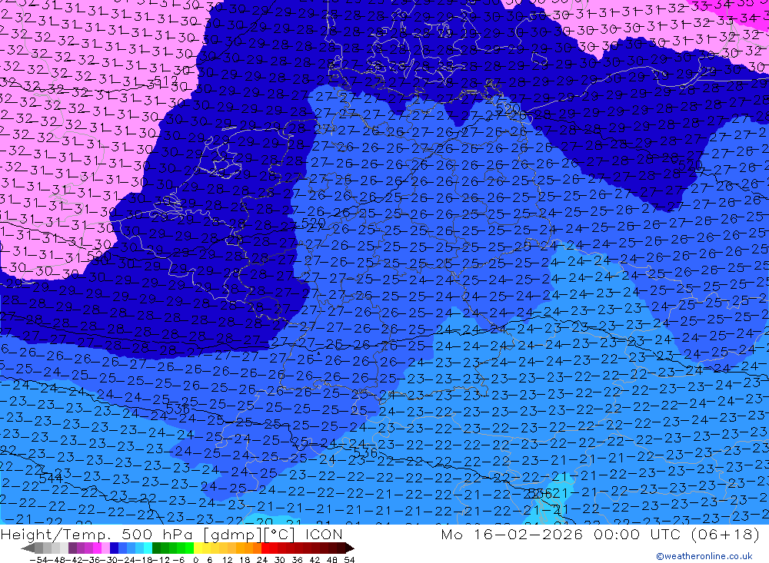Click the purple swatch at -42
The image size is (769, 563).
pyautogui.click(x=72, y=548)
